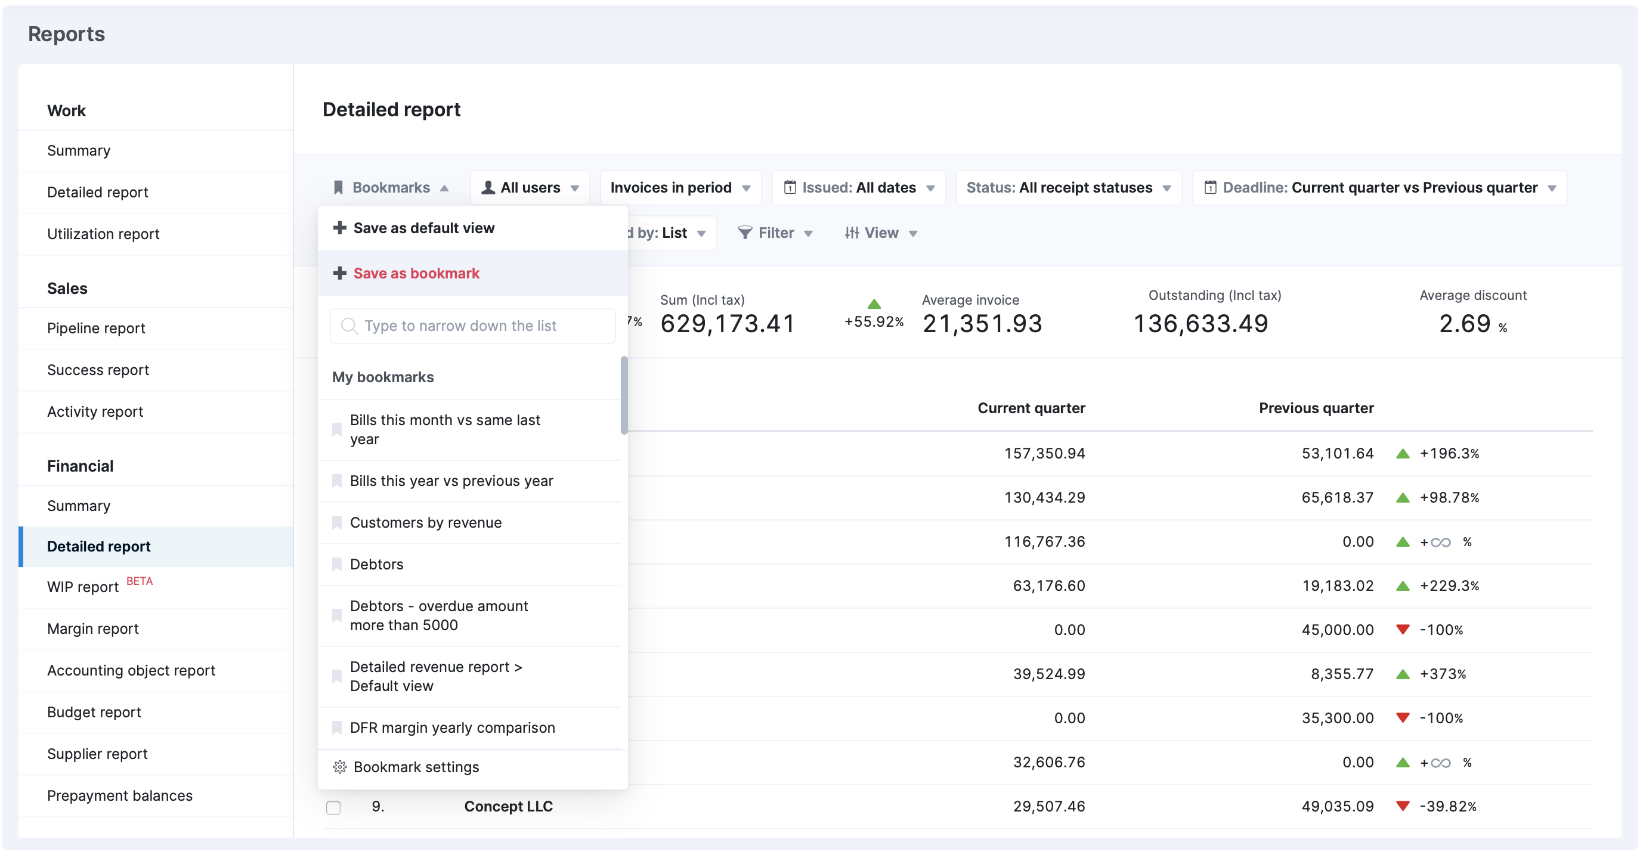Click the Bookmarks ribbon icon in toolbar

pyautogui.click(x=338, y=187)
